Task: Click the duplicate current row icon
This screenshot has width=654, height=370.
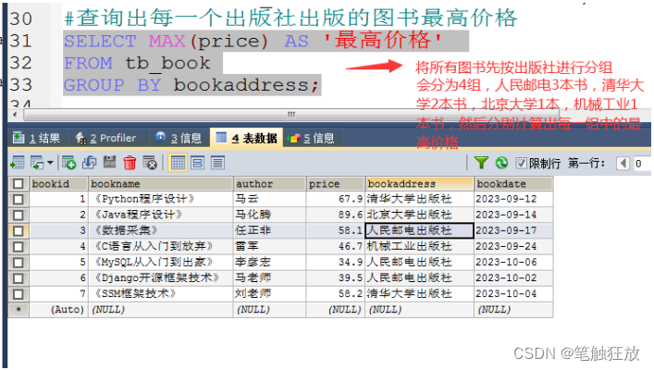Action: pos(89,163)
